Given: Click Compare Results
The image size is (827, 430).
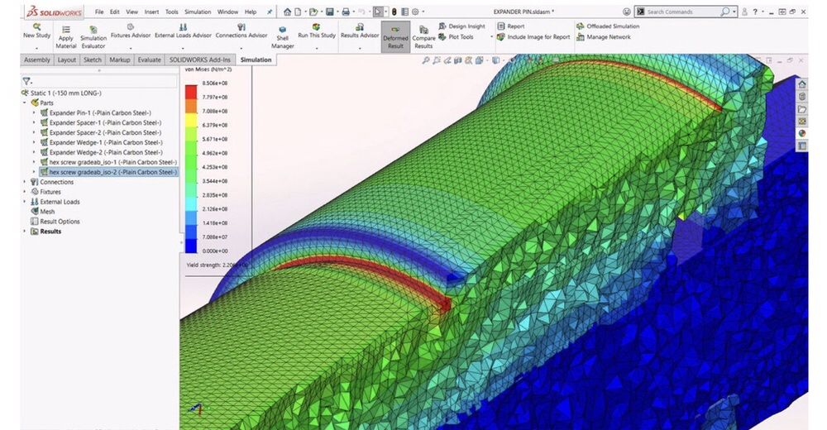Looking at the screenshot, I should [x=423, y=37].
